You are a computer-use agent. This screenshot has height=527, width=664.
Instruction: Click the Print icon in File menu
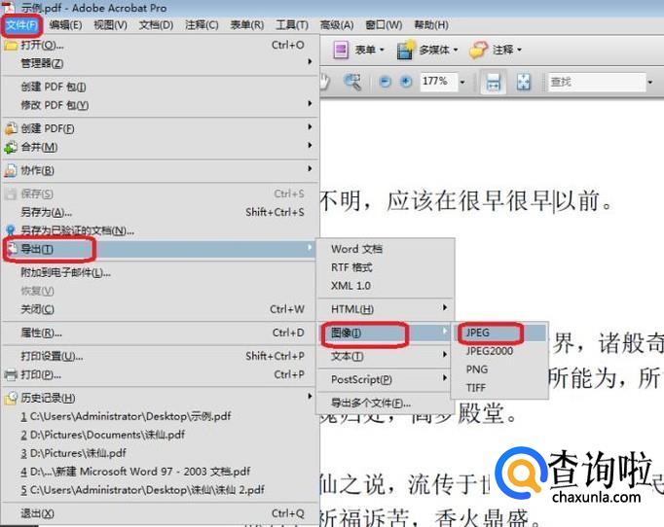[x=11, y=374]
